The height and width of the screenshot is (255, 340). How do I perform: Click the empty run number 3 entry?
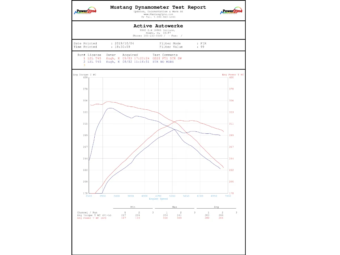84,65
